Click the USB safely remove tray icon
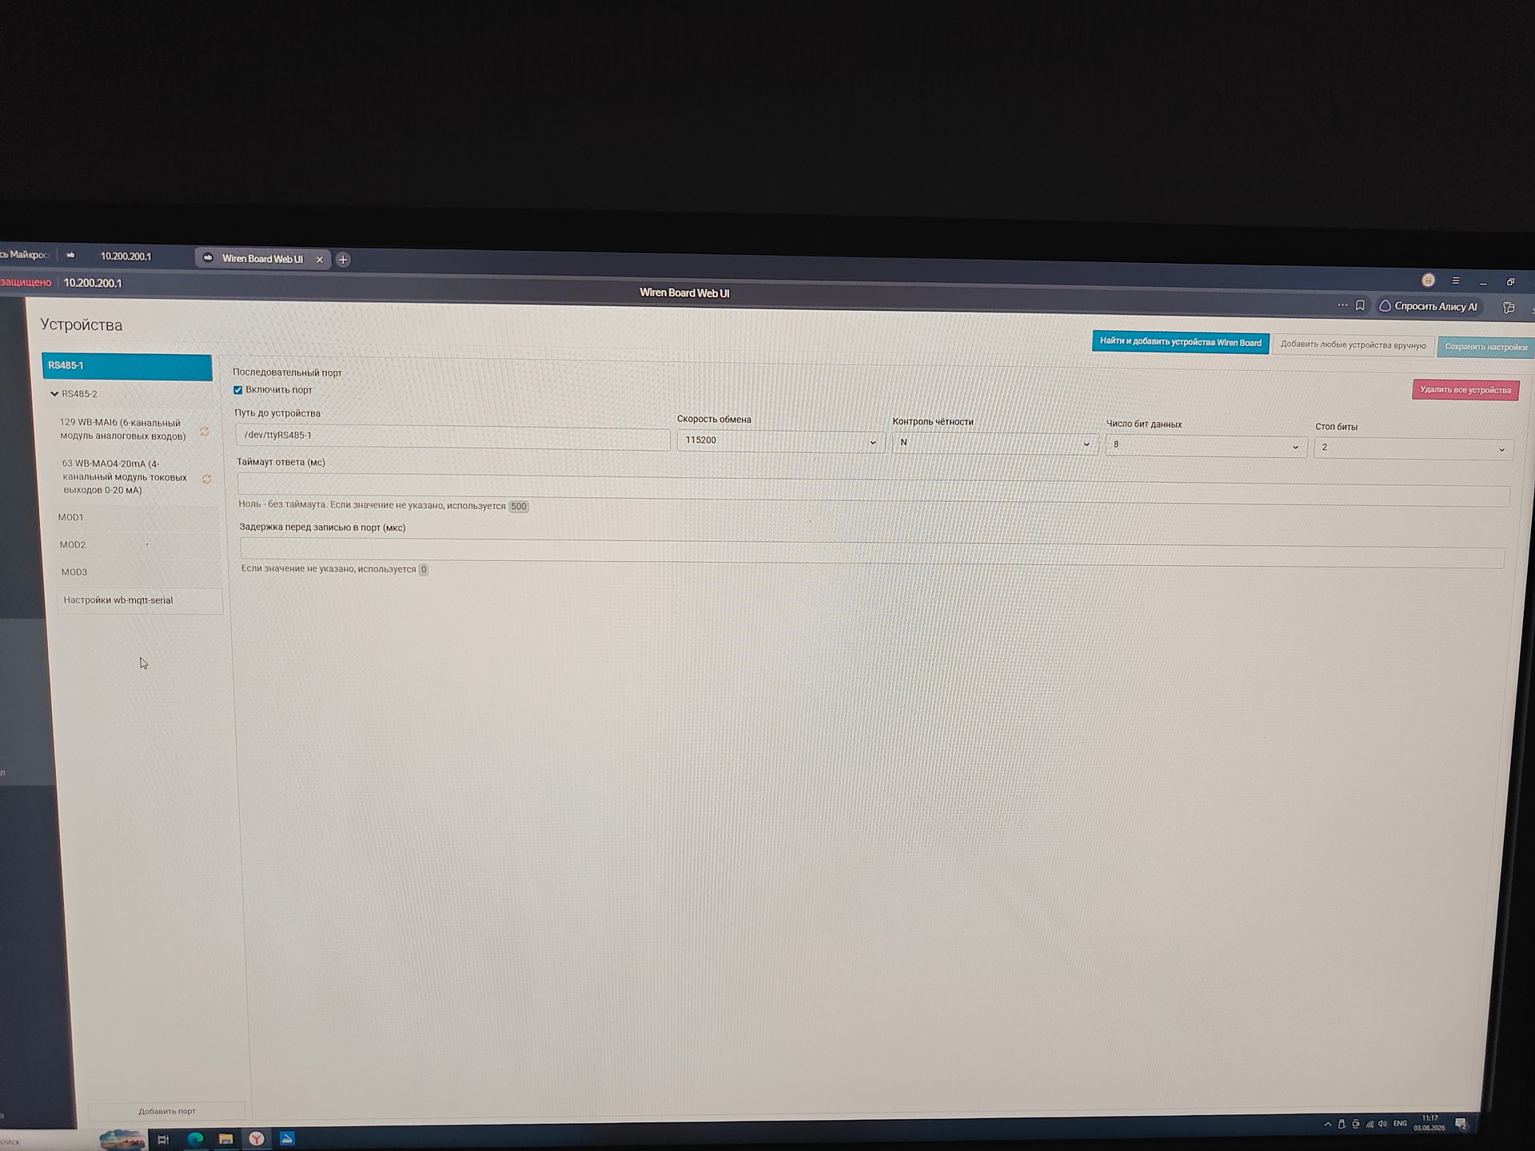Image resolution: width=1535 pixels, height=1151 pixels. 1342,1124
